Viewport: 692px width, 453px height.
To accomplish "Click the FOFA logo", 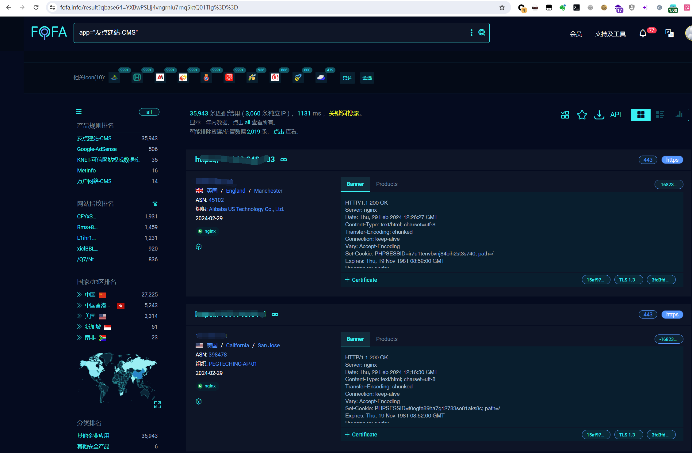I will coord(49,32).
